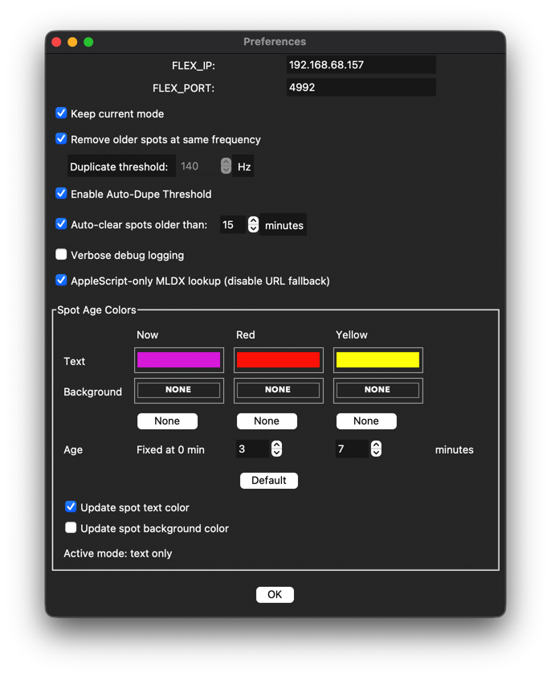The width and height of the screenshot is (551, 677).
Task: Click the Default button
Action: [x=269, y=481]
